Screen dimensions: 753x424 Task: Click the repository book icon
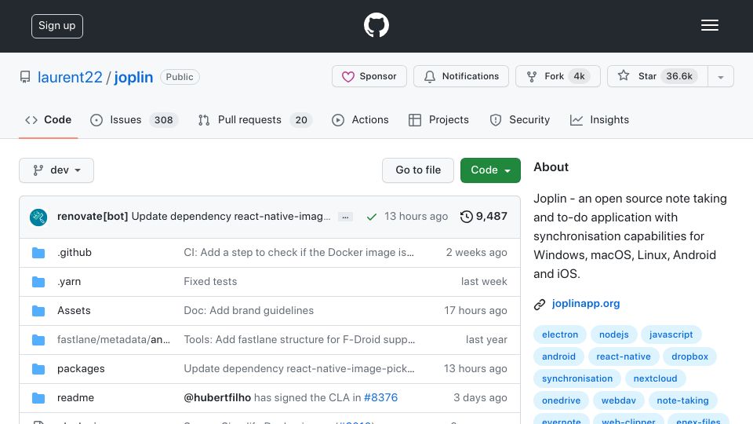(25, 77)
